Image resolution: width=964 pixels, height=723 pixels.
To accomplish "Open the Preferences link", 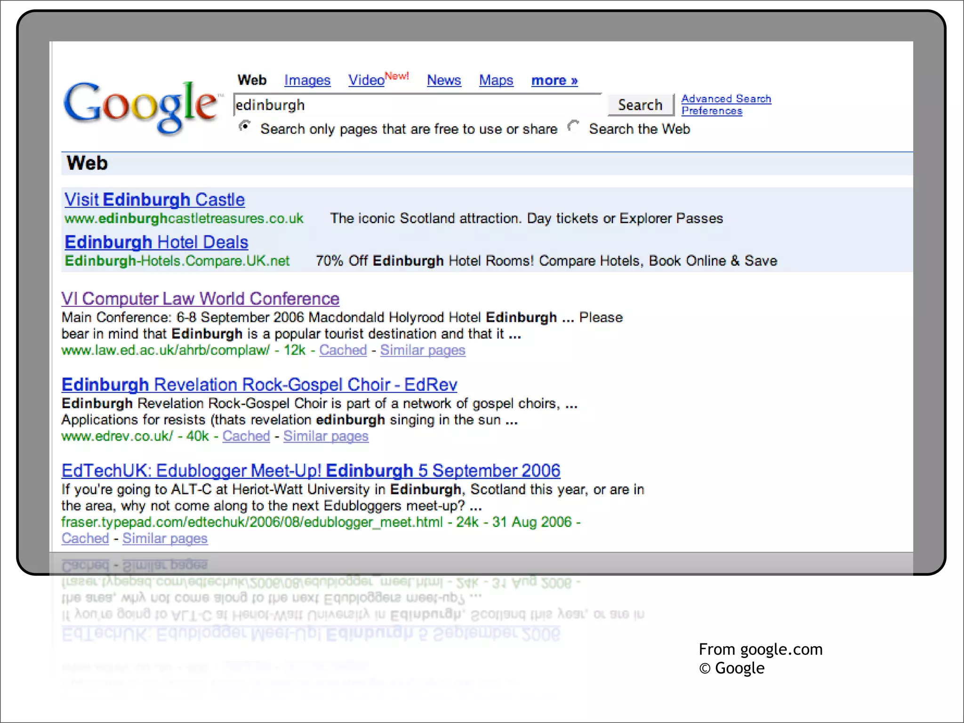I will click(x=711, y=111).
